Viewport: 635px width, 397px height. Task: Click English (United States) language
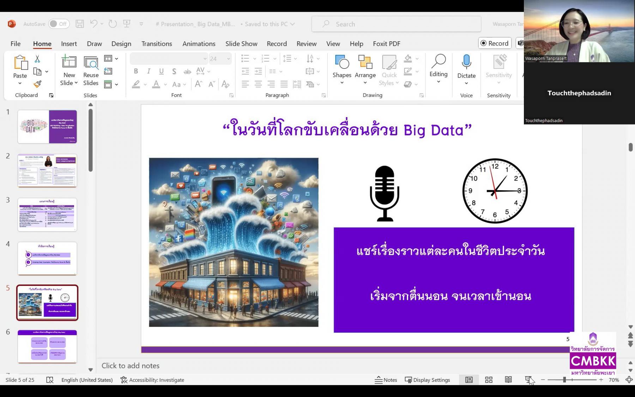[x=87, y=380]
